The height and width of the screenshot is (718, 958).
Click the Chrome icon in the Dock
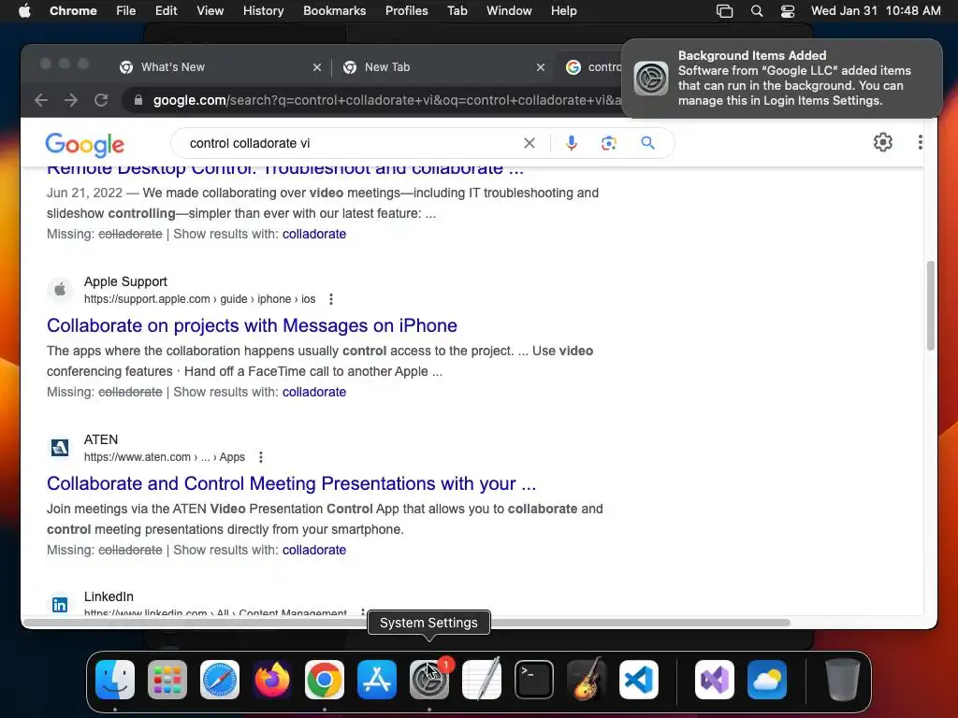click(325, 680)
